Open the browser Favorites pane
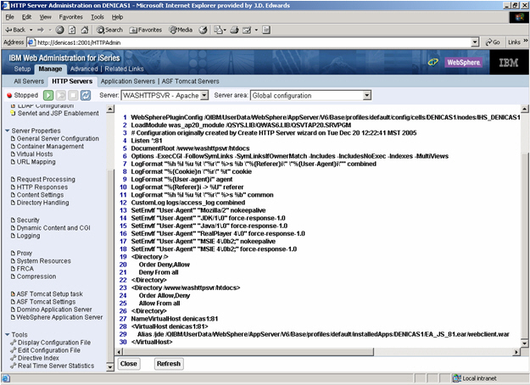This screenshot has width=530, height=385. (146, 30)
